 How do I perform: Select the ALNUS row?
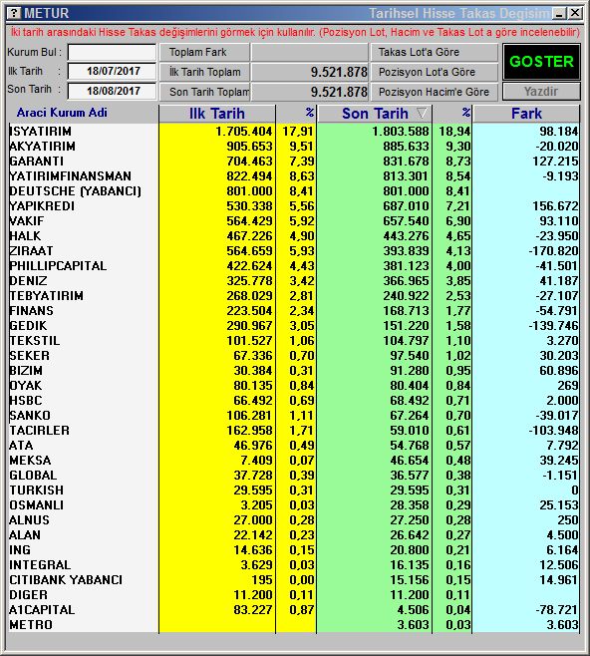pyautogui.click(x=294, y=520)
